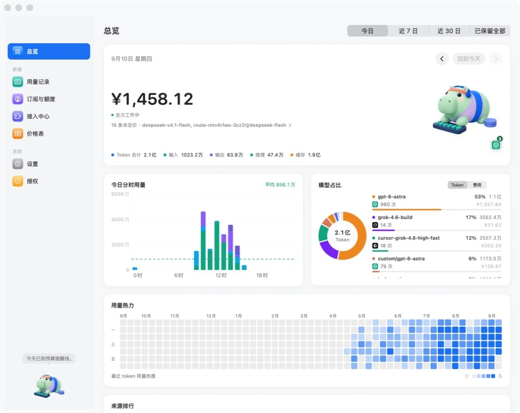Viewport: 520px width, 413px height.
Task: Open 接入中心 access center
Action: pyautogui.click(x=49, y=116)
